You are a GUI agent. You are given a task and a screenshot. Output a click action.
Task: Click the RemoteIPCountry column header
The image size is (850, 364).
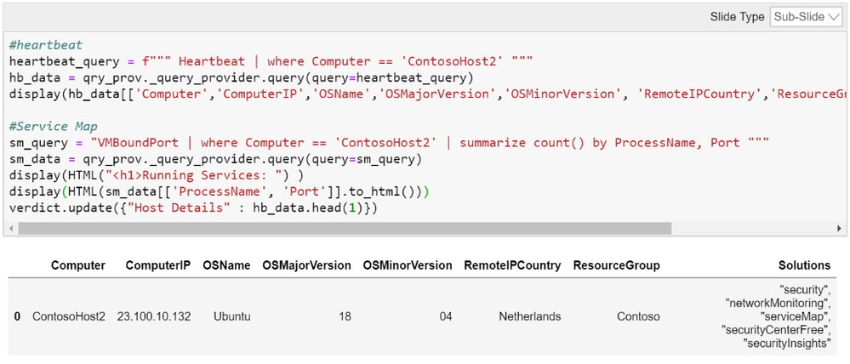click(512, 265)
